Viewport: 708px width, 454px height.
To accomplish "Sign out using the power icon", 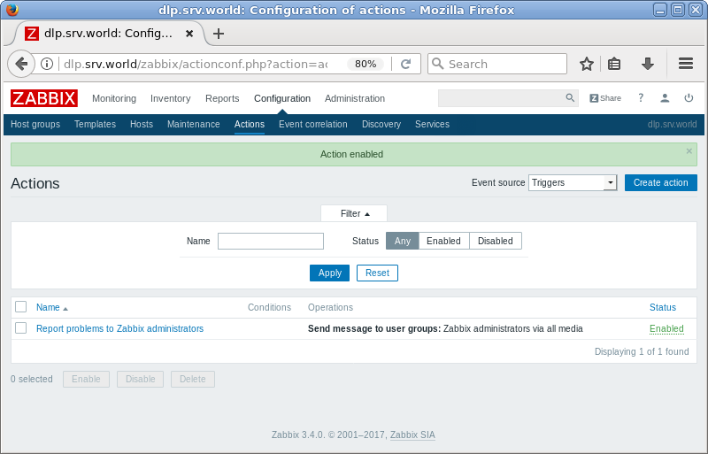I will tap(689, 98).
